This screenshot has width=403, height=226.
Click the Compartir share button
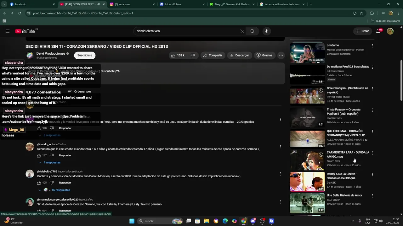(x=213, y=55)
